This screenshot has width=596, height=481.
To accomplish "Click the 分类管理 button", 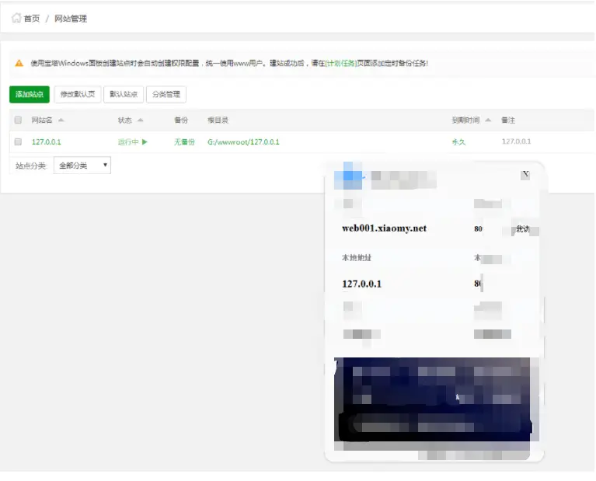I will coord(166,94).
